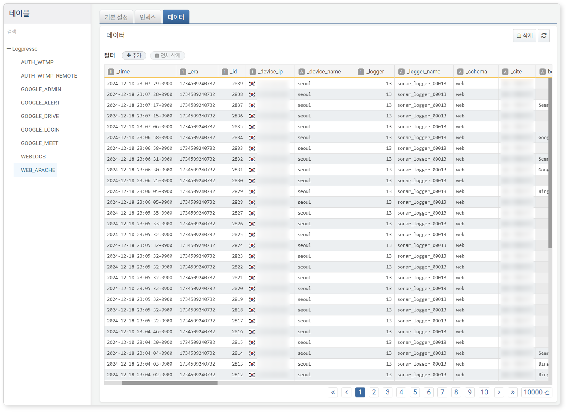This screenshot has width=567, height=412.
Task: Click the _site column header
Action: click(517, 72)
